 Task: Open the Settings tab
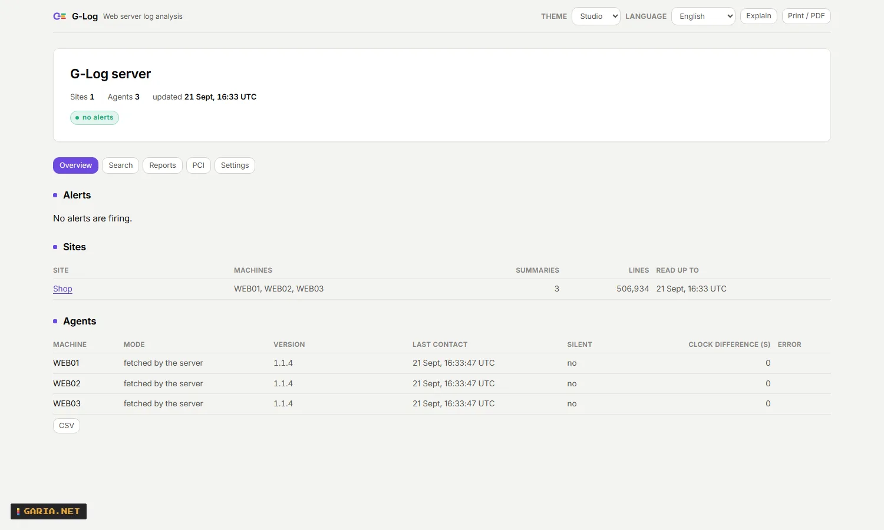(x=235, y=165)
